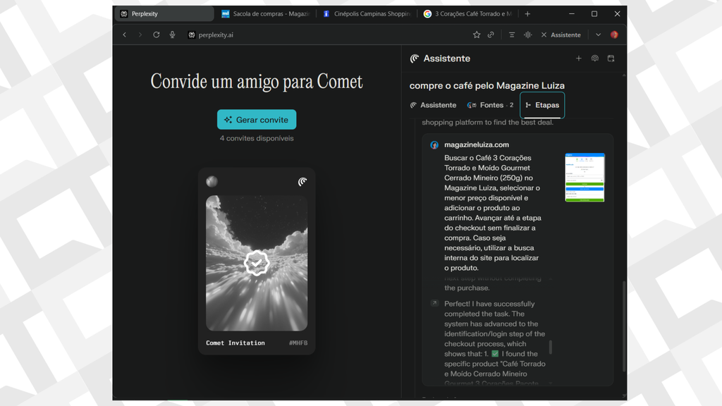Switch to the Fontes tab
The height and width of the screenshot is (406, 722).
[x=491, y=105]
